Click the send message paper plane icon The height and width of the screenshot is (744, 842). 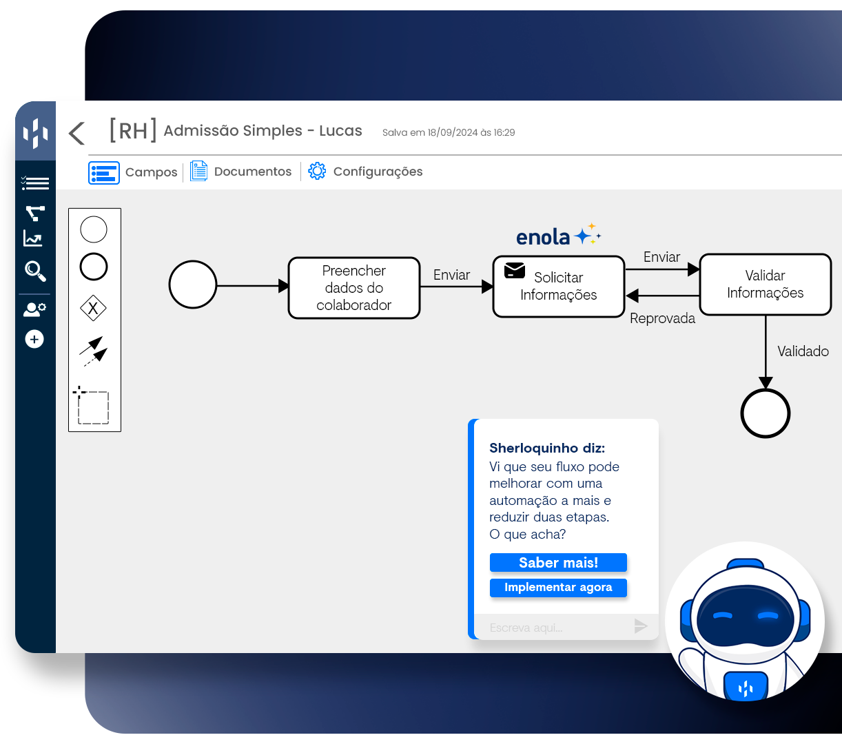[x=641, y=626]
